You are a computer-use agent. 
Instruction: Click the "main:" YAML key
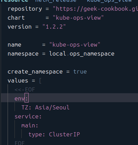(30, 125)
